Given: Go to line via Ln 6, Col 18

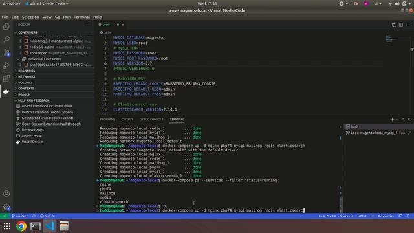Looking at the screenshot, I should [x=327, y=216].
